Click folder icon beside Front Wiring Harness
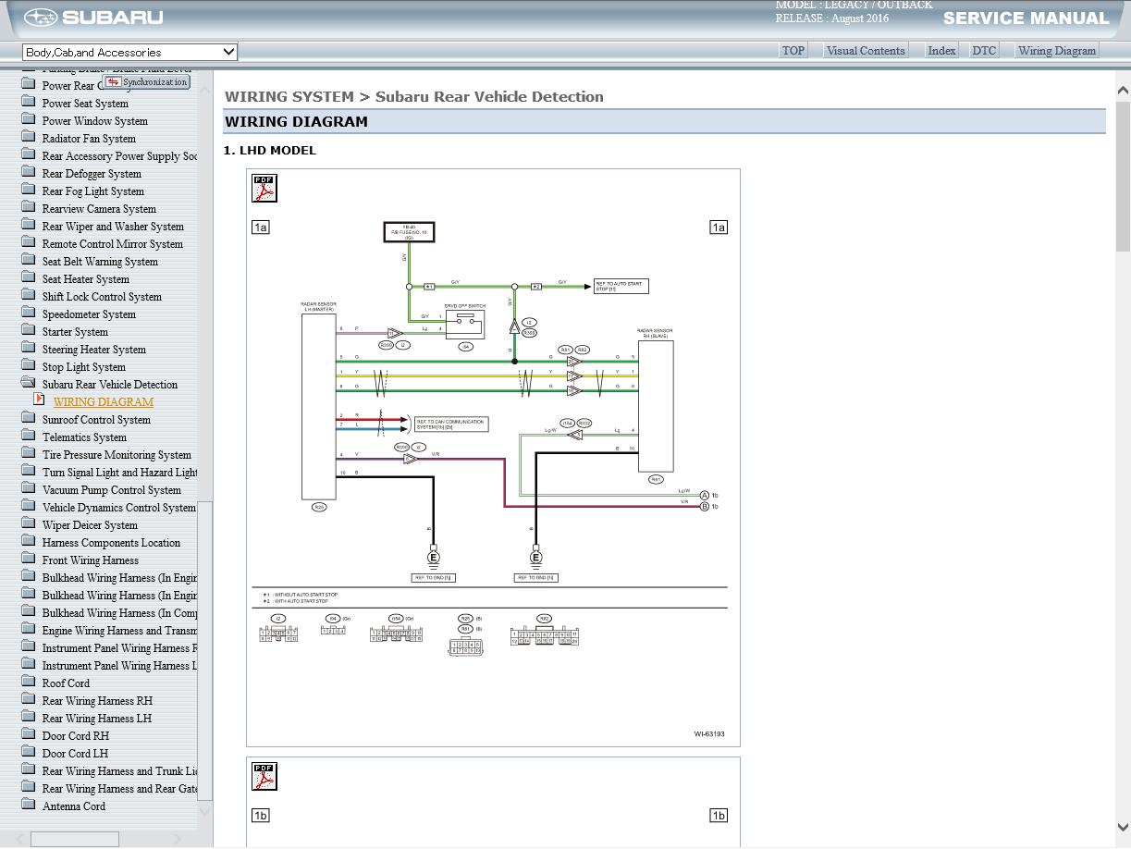The image size is (1131, 849). pos(28,560)
